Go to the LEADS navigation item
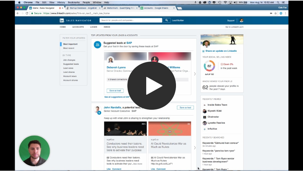This screenshot has height=171, width=303. coord(93,27)
